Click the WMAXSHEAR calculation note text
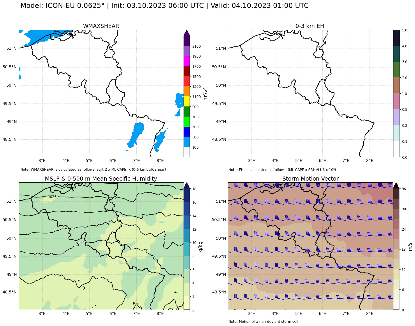The image size is (415, 326). pyautogui.click(x=93, y=170)
